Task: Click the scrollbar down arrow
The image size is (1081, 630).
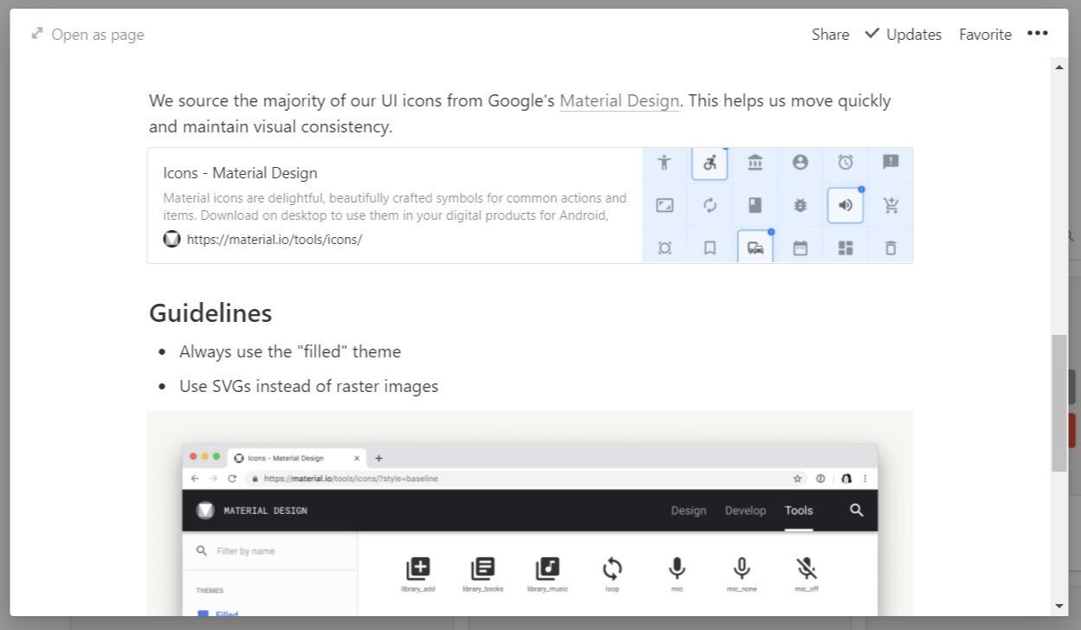Action: tap(1059, 606)
